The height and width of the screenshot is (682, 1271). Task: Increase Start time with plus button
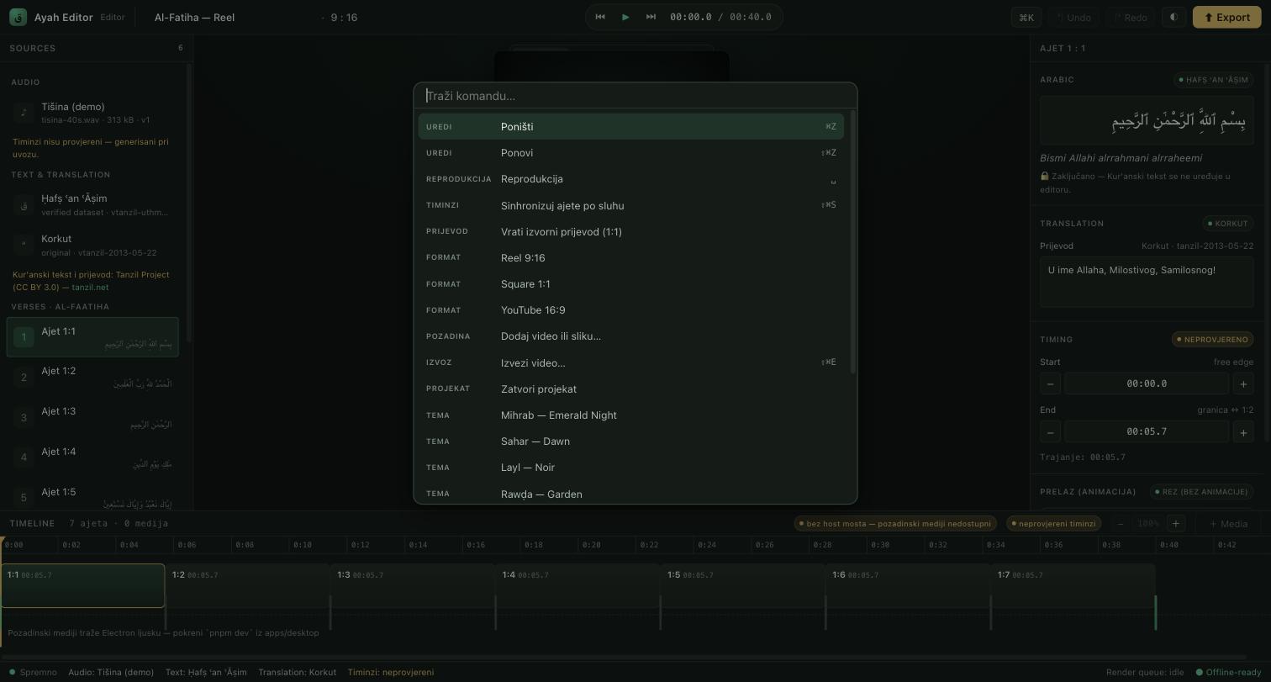(x=1243, y=383)
